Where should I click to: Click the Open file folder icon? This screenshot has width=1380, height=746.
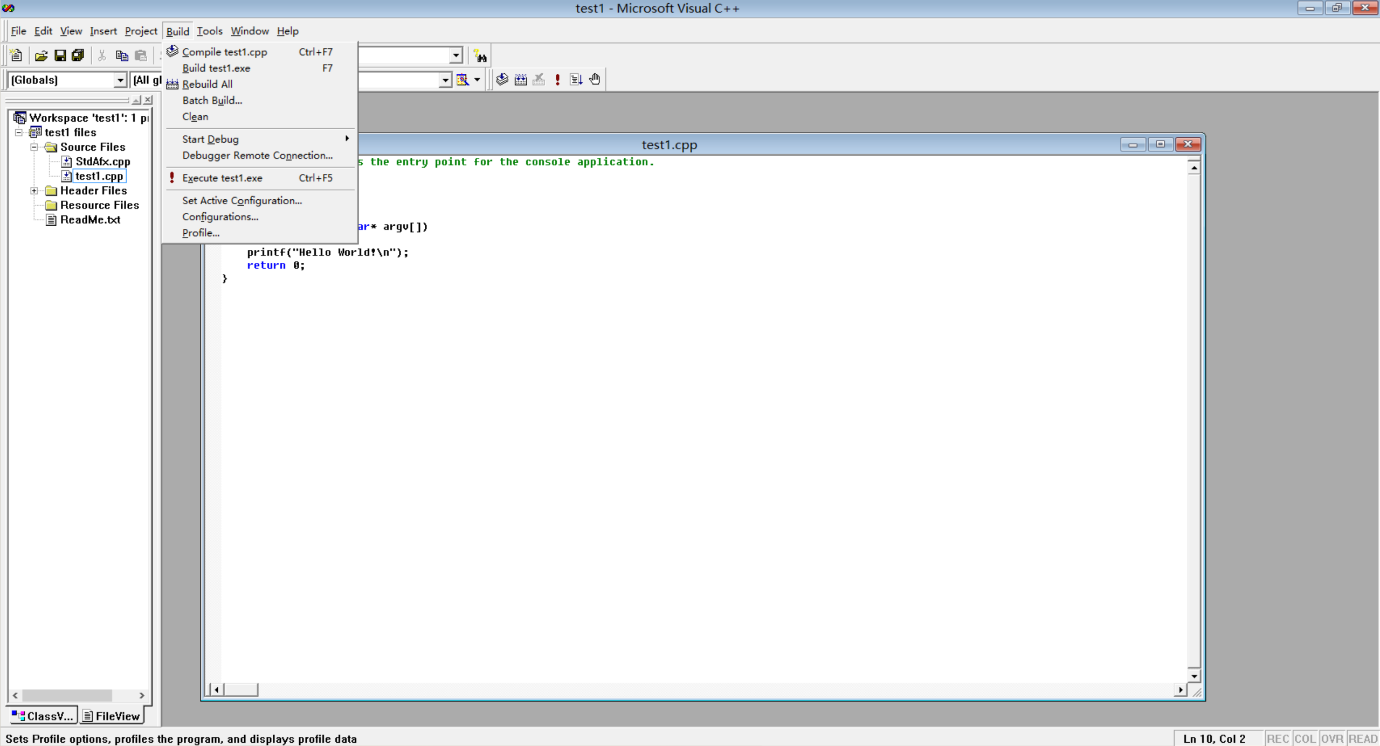pos(41,55)
